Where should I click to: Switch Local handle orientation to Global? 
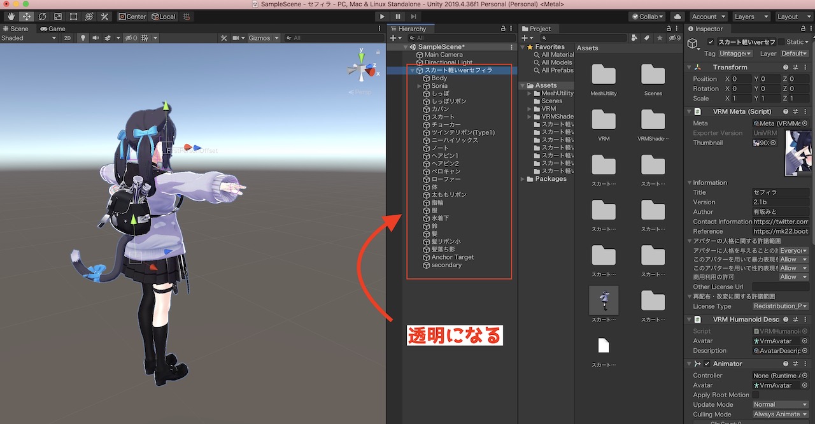pyautogui.click(x=164, y=16)
